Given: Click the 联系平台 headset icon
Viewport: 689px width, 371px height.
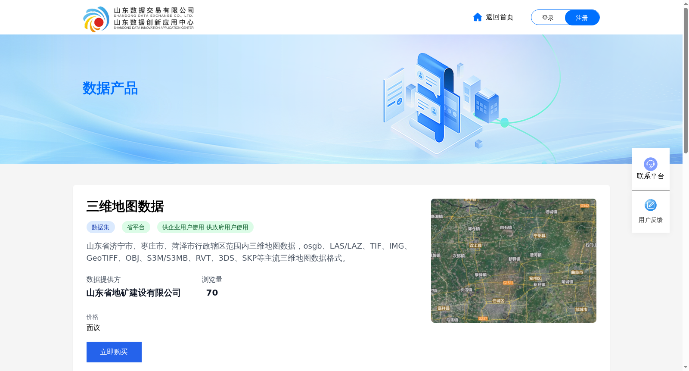Looking at the screenshot, I should (650, 164).
